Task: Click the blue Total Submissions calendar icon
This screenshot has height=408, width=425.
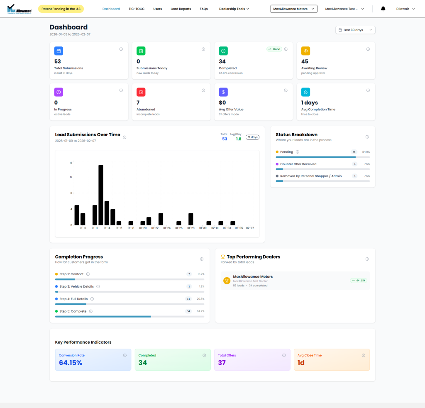Action: [59, 51]
